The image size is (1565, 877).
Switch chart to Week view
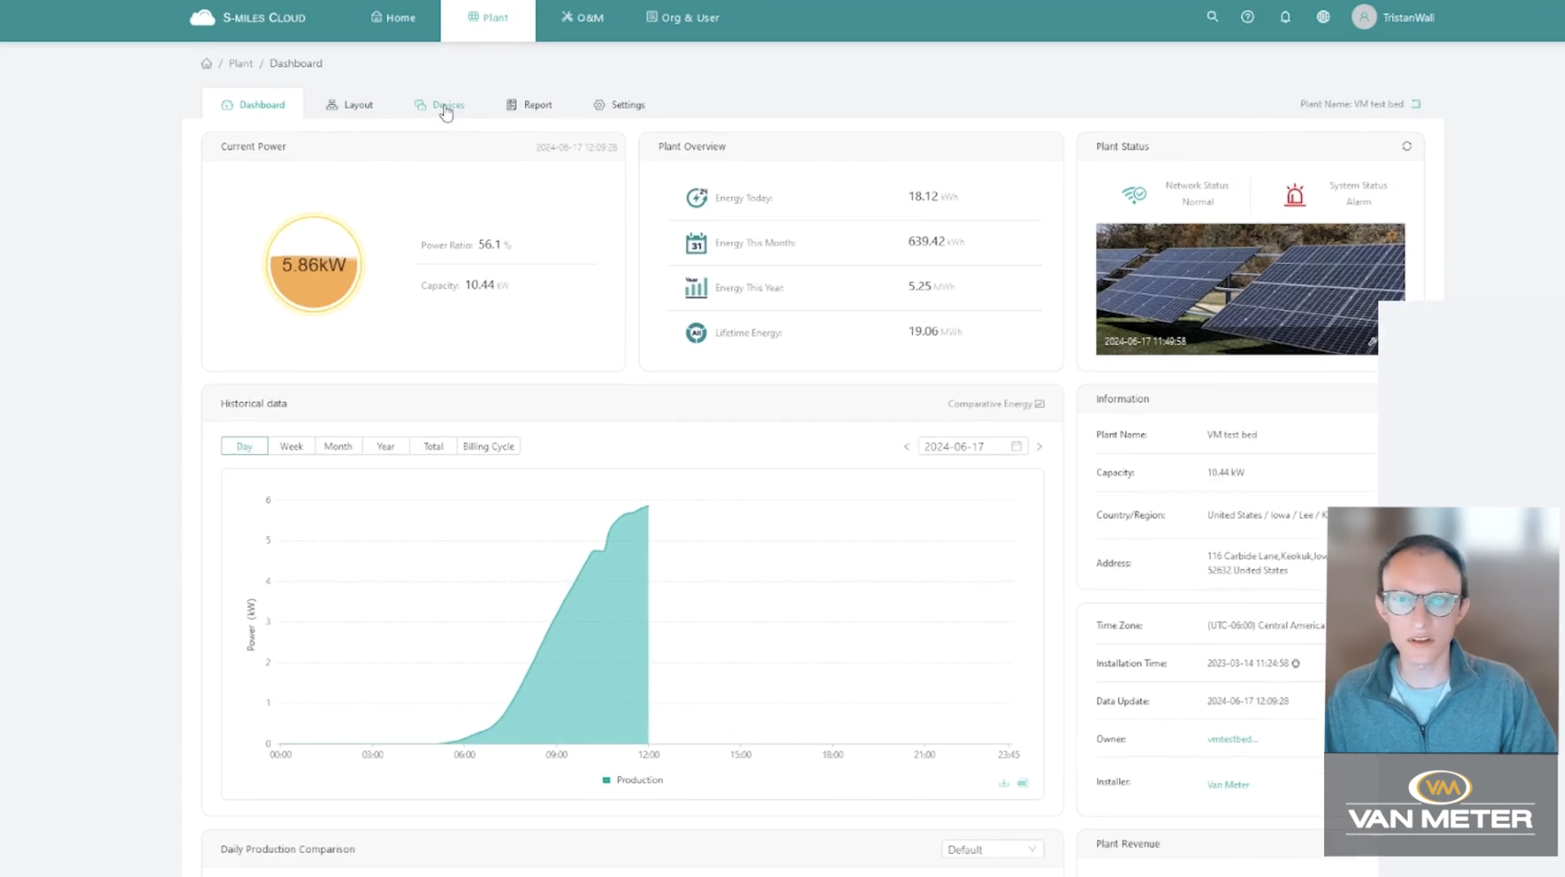[x=291, y=446]
